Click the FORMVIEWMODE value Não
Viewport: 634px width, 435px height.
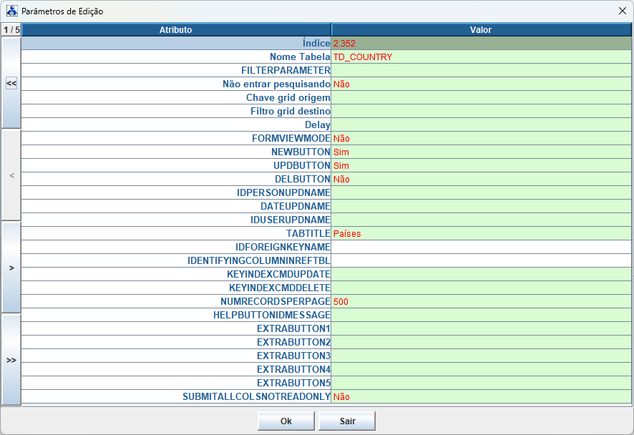(481, 138)
